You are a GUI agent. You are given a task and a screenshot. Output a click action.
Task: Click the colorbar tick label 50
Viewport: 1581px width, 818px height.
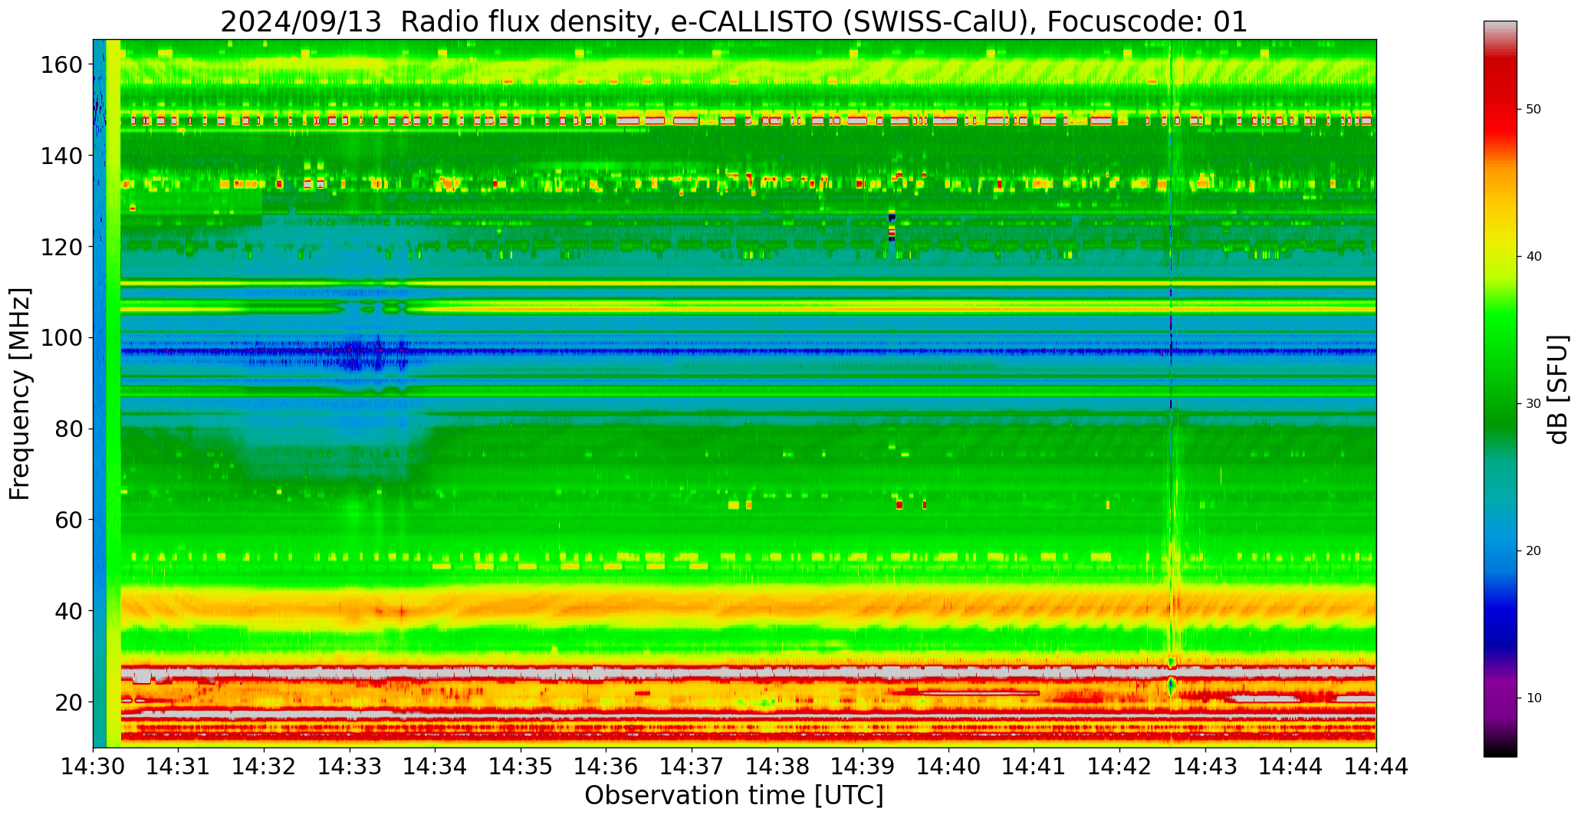pyautogui.click(x=1533, y=110)
